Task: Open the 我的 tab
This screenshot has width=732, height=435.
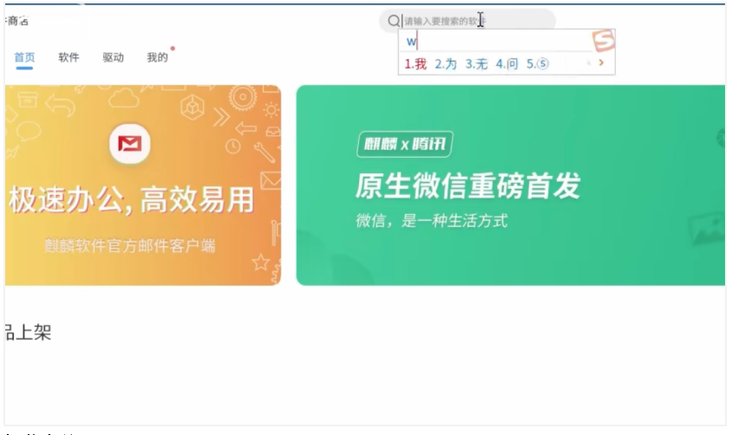Action: (x=157, y=57)
